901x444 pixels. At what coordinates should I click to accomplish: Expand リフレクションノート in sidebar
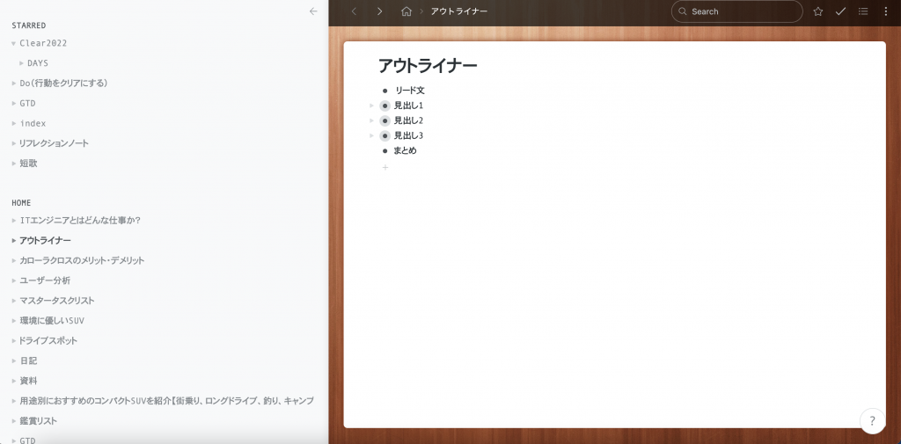point(14,143)
